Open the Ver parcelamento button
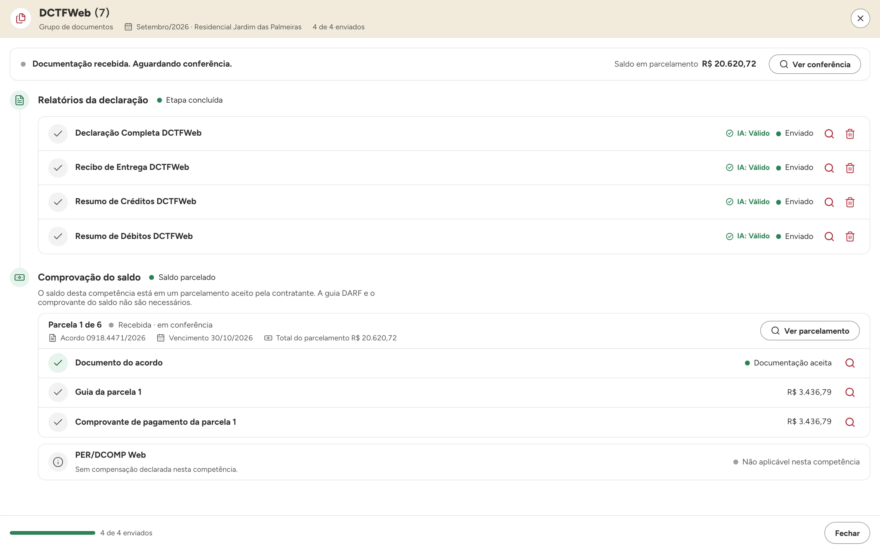Viewport: 880px width, 550px height. point(810,331)
